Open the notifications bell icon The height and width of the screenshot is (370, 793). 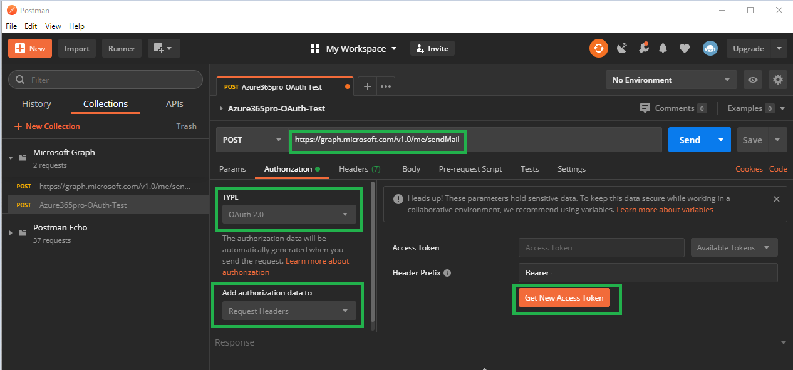pyautogui.click(x=663, y=48)
